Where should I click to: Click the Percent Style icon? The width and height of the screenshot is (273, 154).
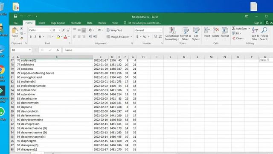(x=145, y=37)
